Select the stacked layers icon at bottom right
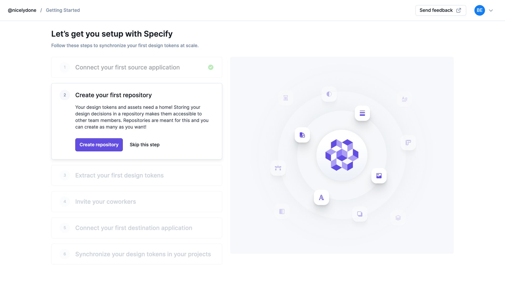505x283 pixels. tap(398, 218)
